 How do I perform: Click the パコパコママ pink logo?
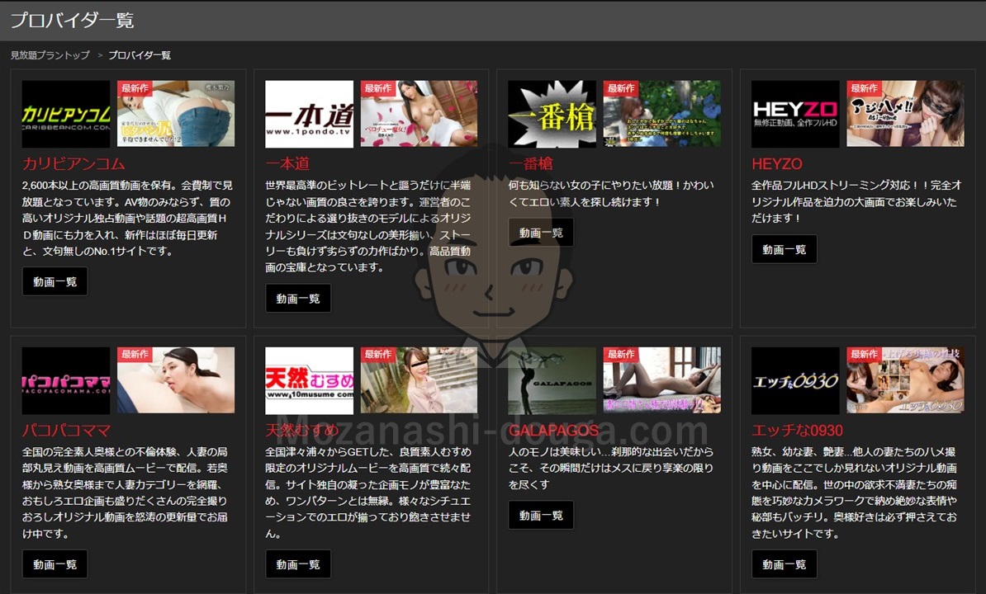[66, 380]
